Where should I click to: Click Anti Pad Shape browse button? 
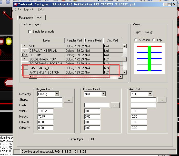coord(162,100)
